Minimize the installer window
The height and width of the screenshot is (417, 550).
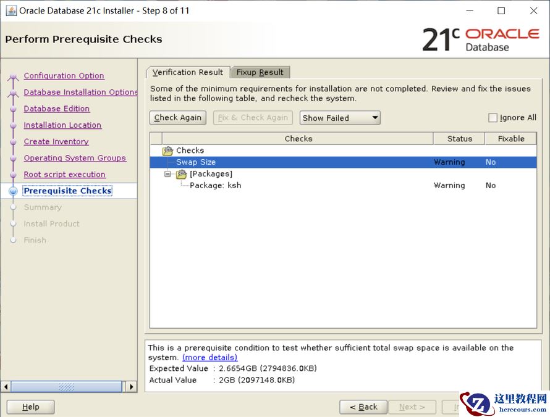(x=470, y=11)
